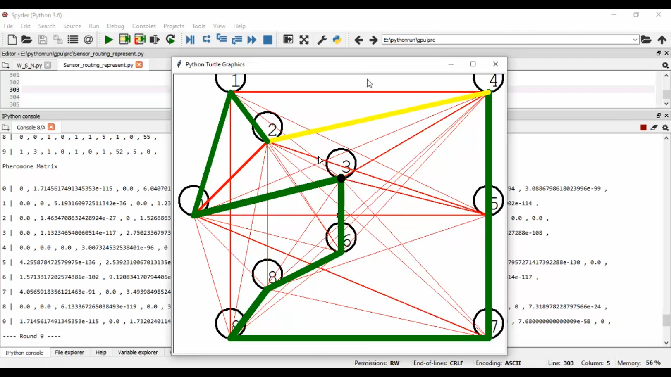The image size is (671, 377).
Task: Run the file with the green play button
Action: pyautogui.click(x=109, y=40)
